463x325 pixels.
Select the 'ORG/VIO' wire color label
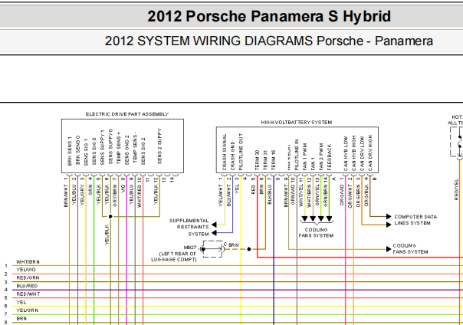342,195
